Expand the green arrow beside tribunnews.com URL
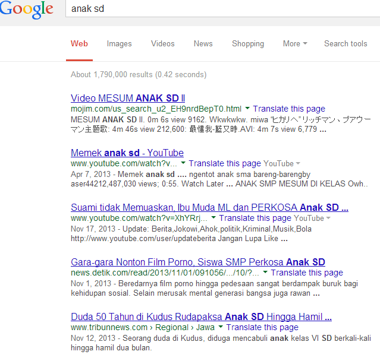The height and width of the screenshot is (364, 380). (x=221, y=327)
